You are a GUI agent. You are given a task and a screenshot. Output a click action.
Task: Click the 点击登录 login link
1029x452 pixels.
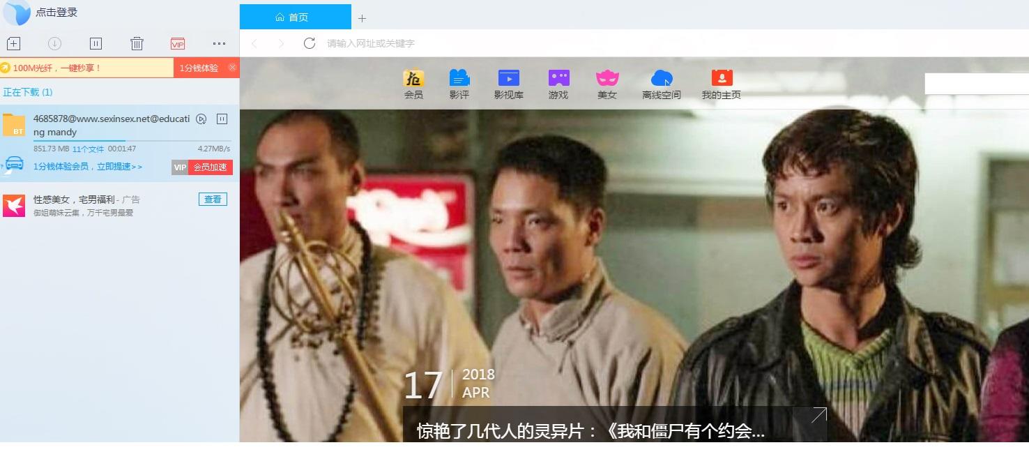tap(56, 13)
